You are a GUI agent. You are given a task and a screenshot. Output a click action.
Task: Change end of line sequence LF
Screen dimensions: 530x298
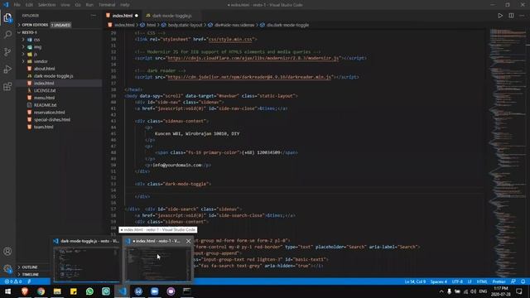pos(470,281)
